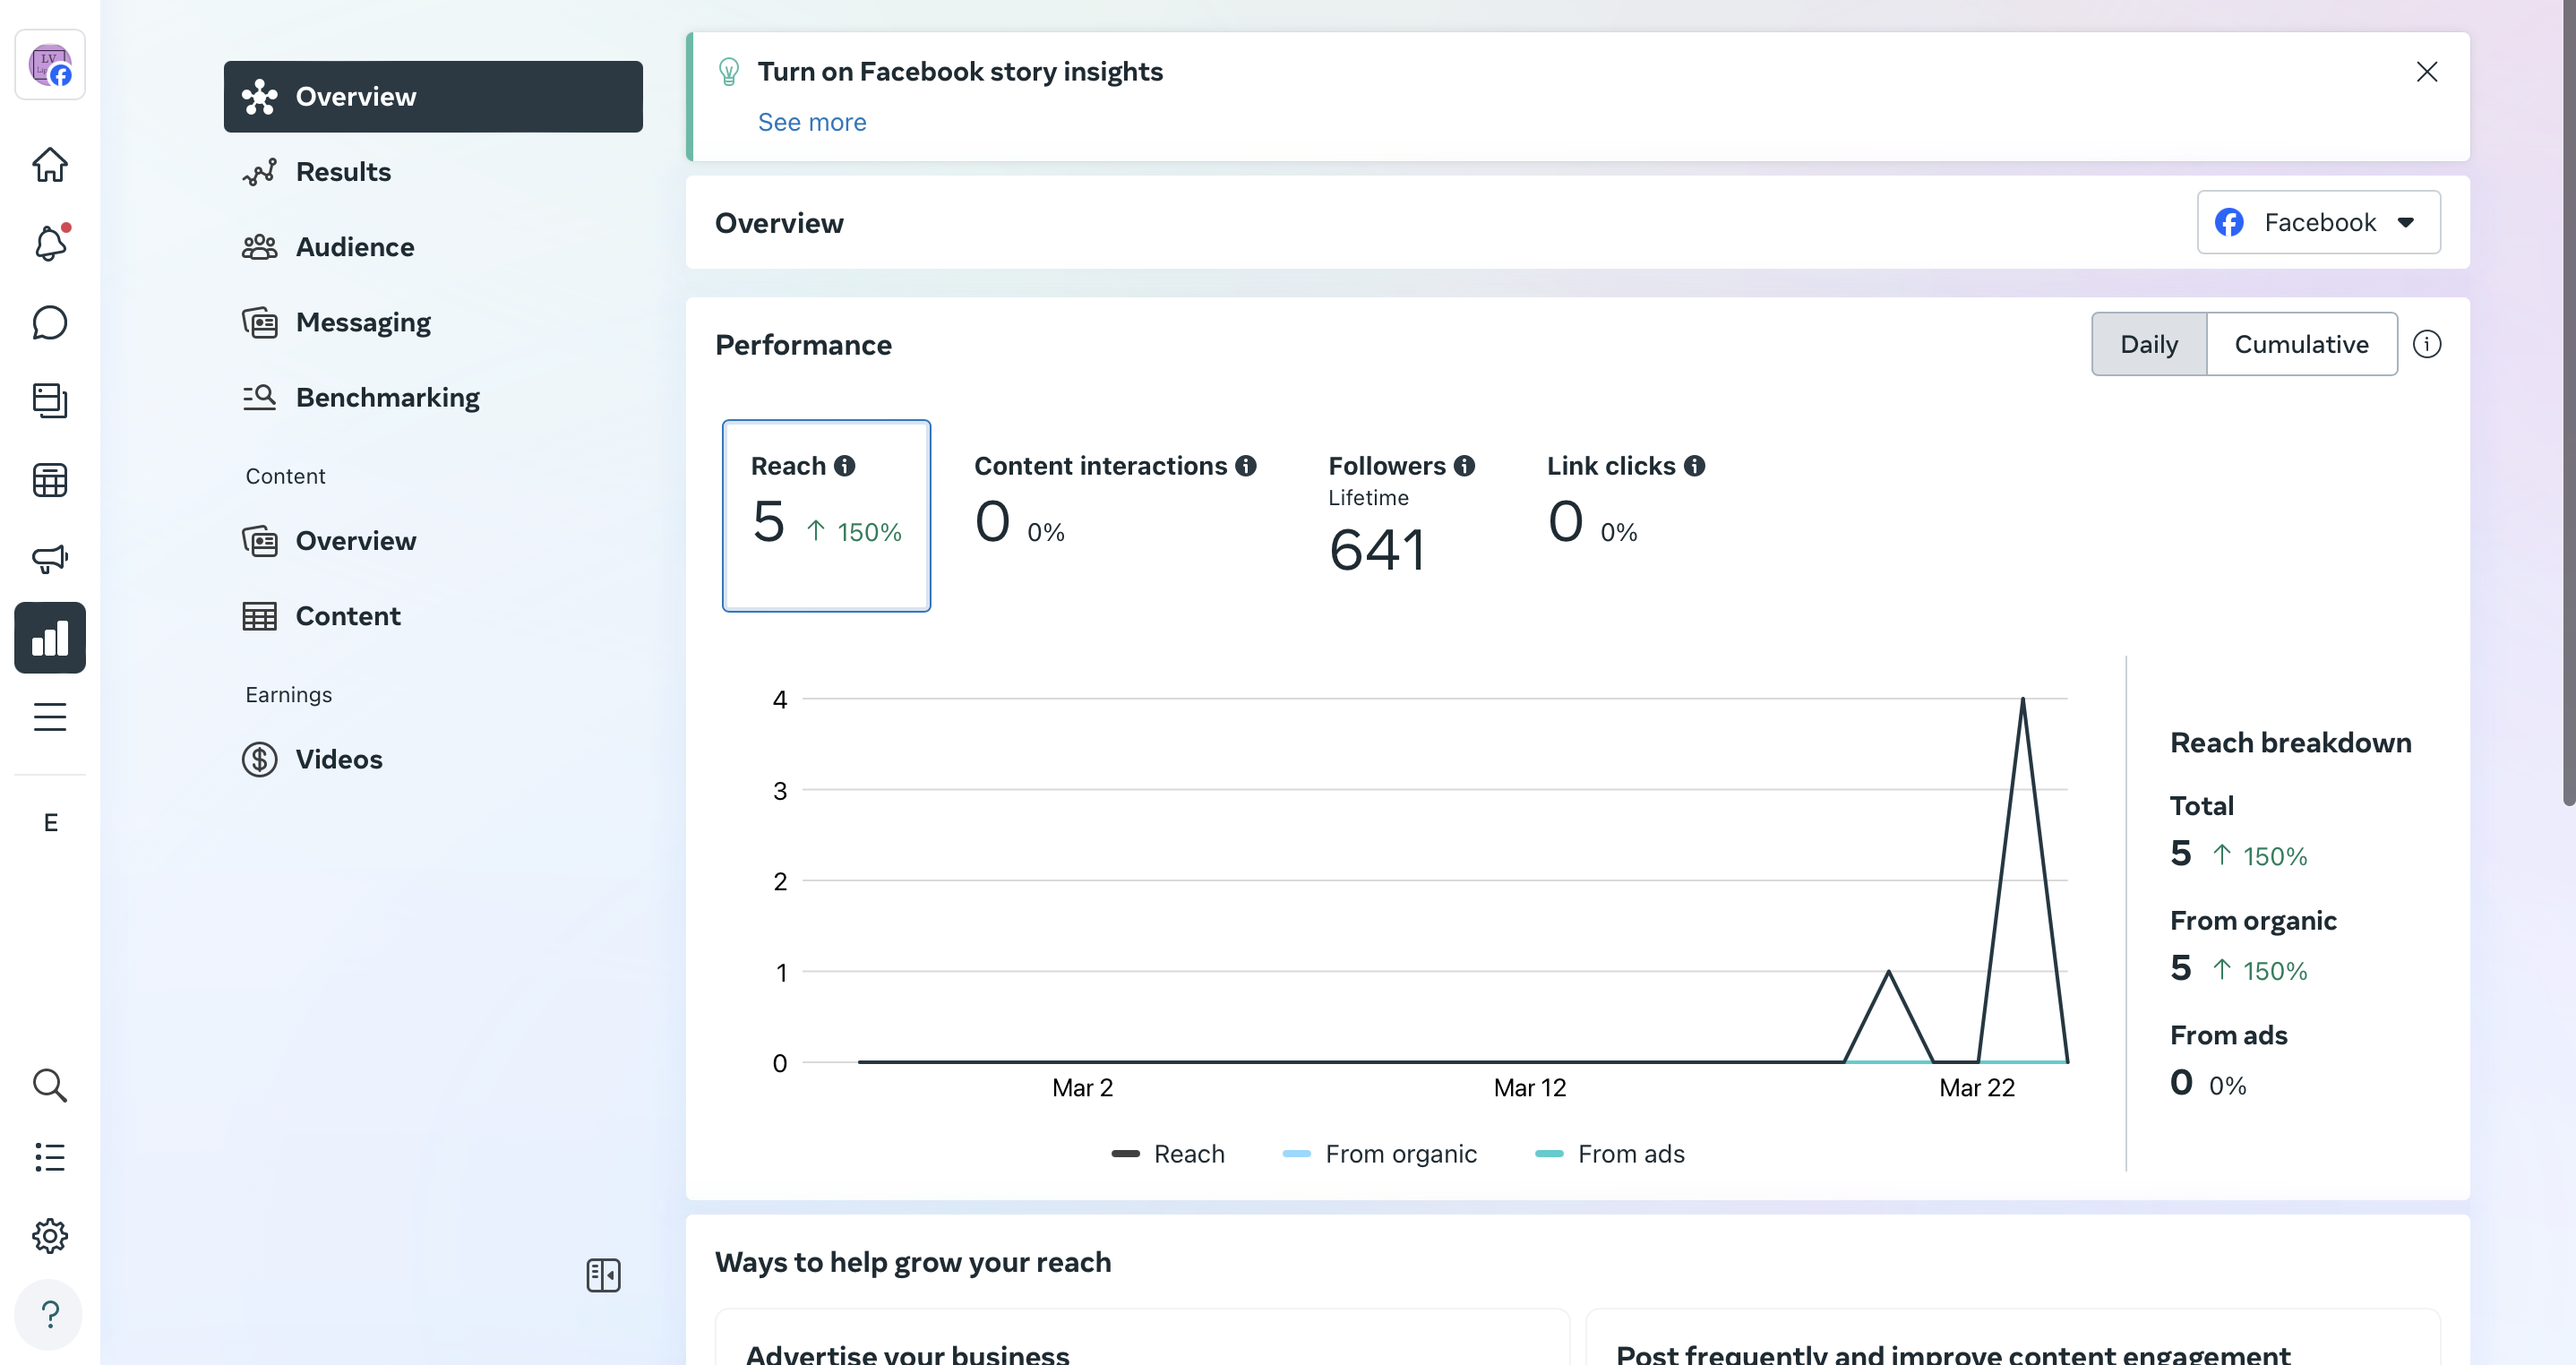The width and height of the screenshot is (2576, 1365).
Task: Open the Ads megaphone icon
Action: [50, 558]
